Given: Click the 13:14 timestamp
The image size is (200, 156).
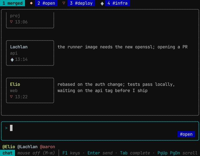Looking at the screenshot, I should (21, 59).
